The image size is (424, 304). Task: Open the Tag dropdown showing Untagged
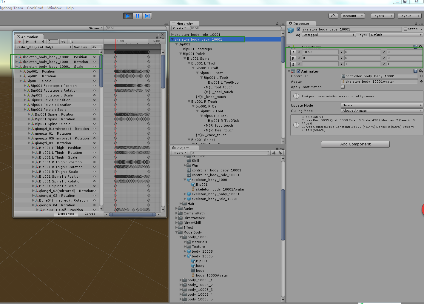(328, 35)
